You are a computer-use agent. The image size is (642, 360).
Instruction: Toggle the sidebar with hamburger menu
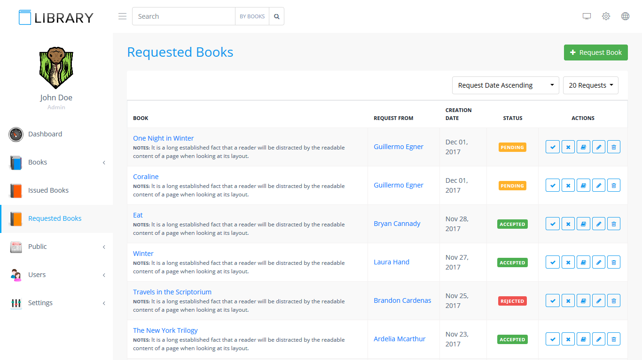click(122, 16)
